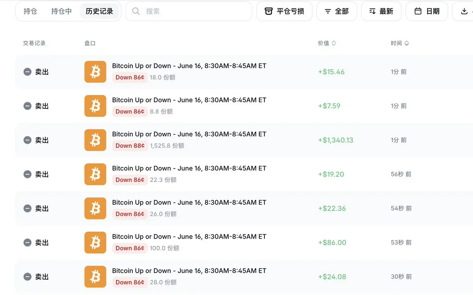Viewport: 473px width, 295px height.
Task: Click the Bitcoin icon in the +$15.46 row
Action: tap(95, 72)
